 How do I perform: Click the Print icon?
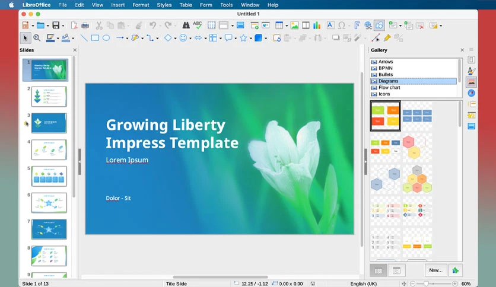tap(85, 25)
